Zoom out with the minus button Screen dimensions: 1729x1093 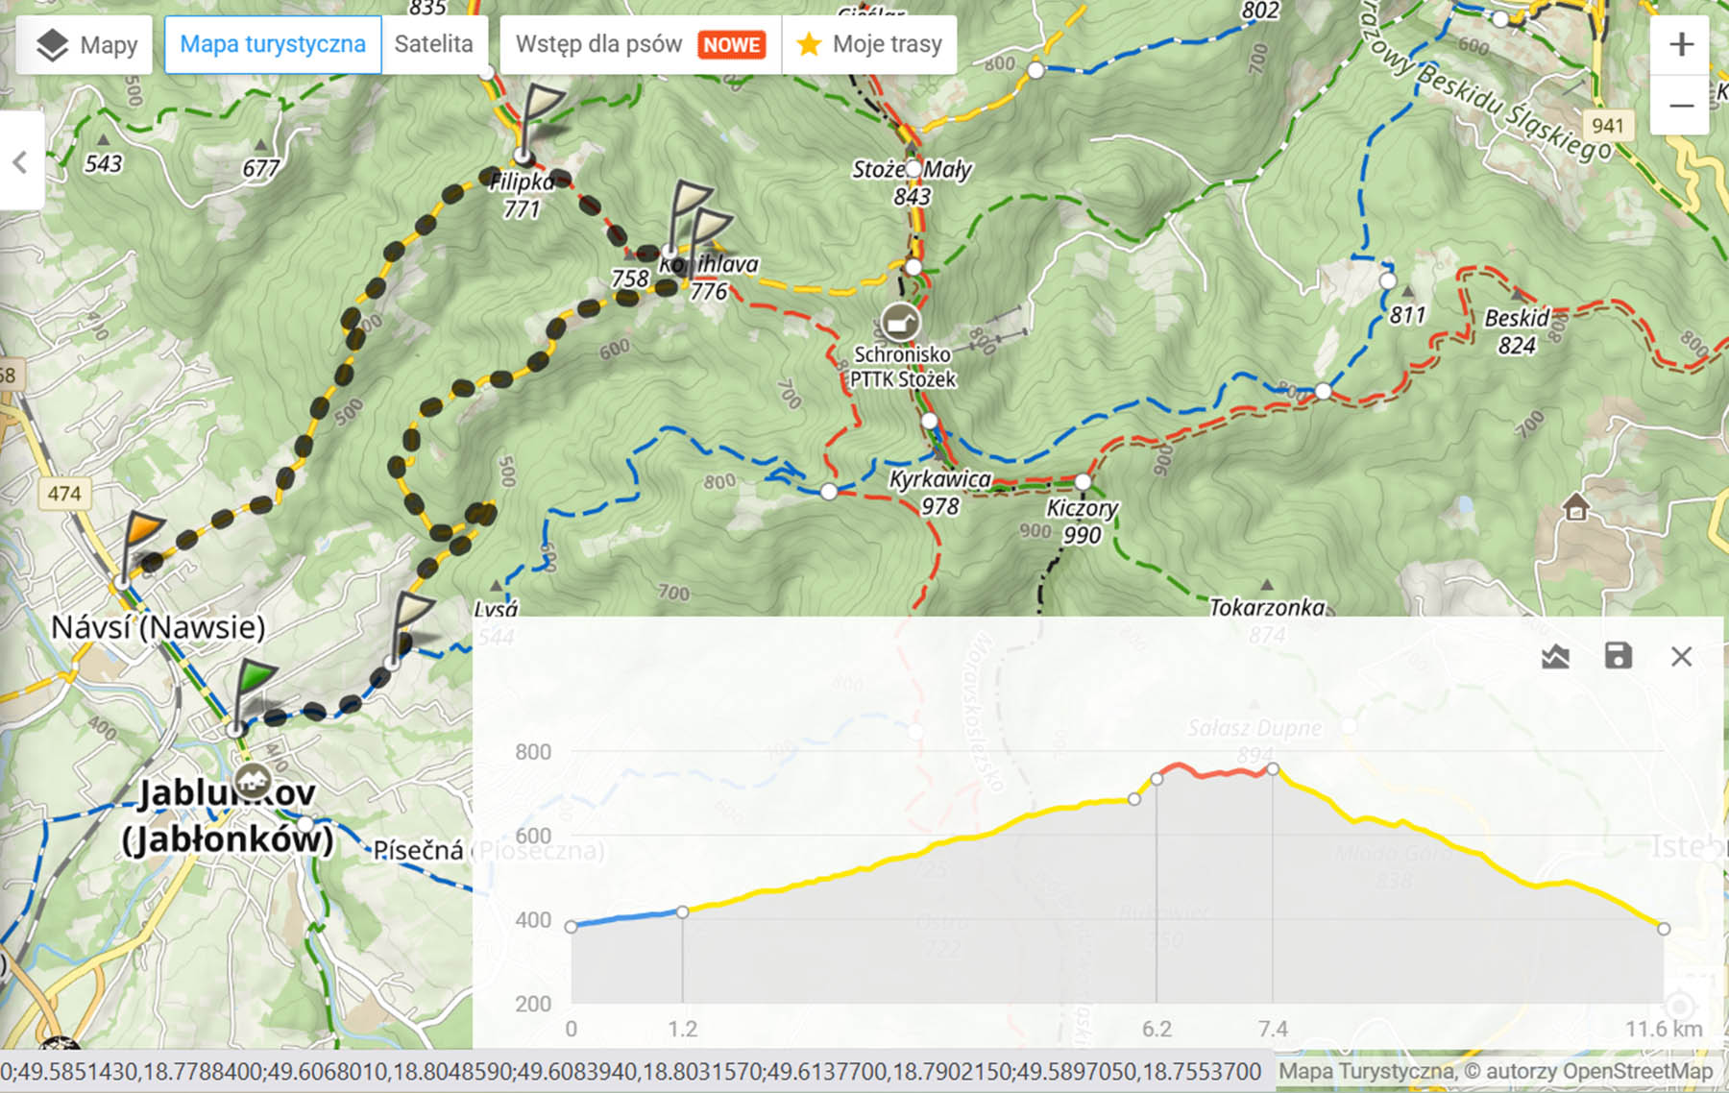click(x=1680, y=106)
